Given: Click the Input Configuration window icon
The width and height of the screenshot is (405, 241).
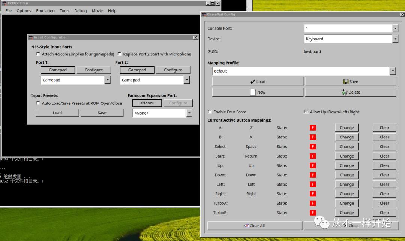Looking at the screenshot, I should pyautogui.click(x=30, y=37).
